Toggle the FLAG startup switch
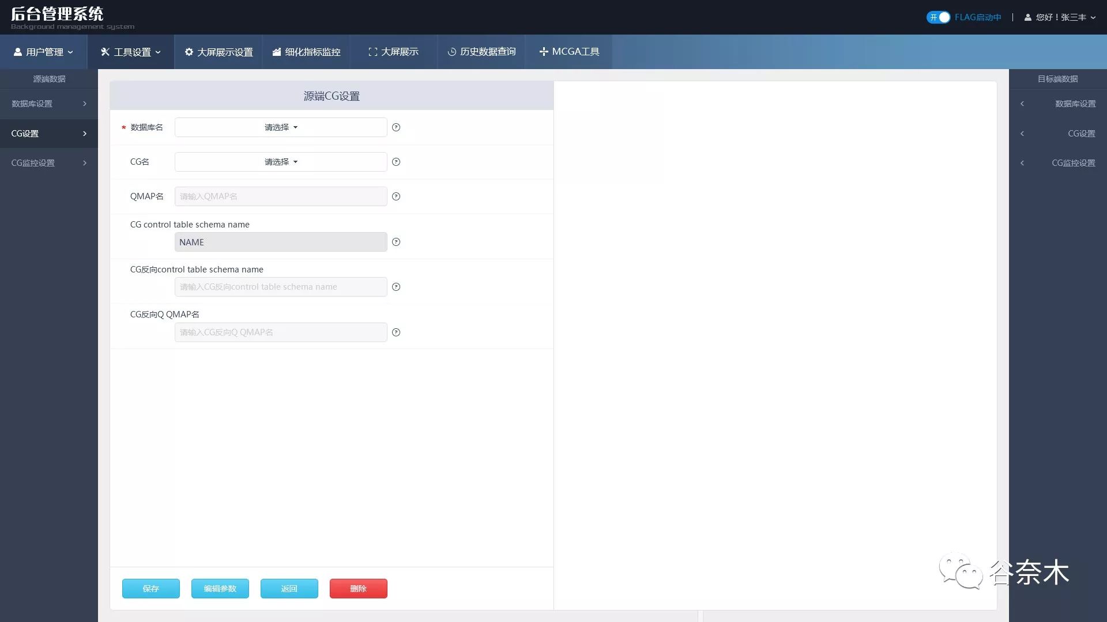1107x622 pixels. [938, 17]
